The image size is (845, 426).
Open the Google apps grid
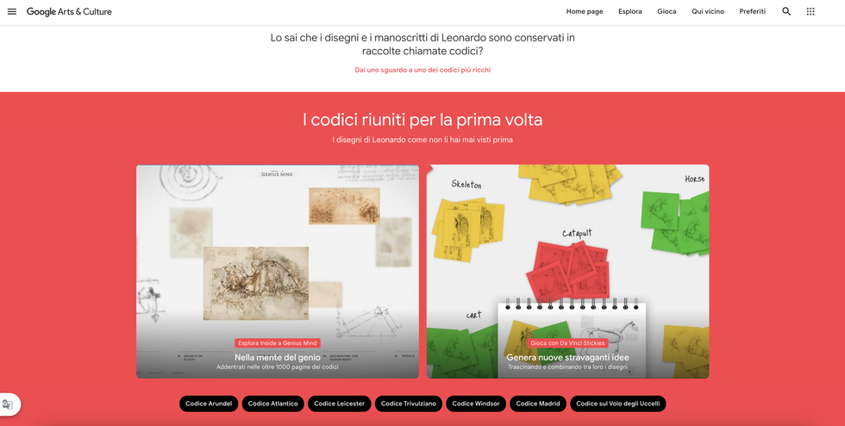click(811, 12)
